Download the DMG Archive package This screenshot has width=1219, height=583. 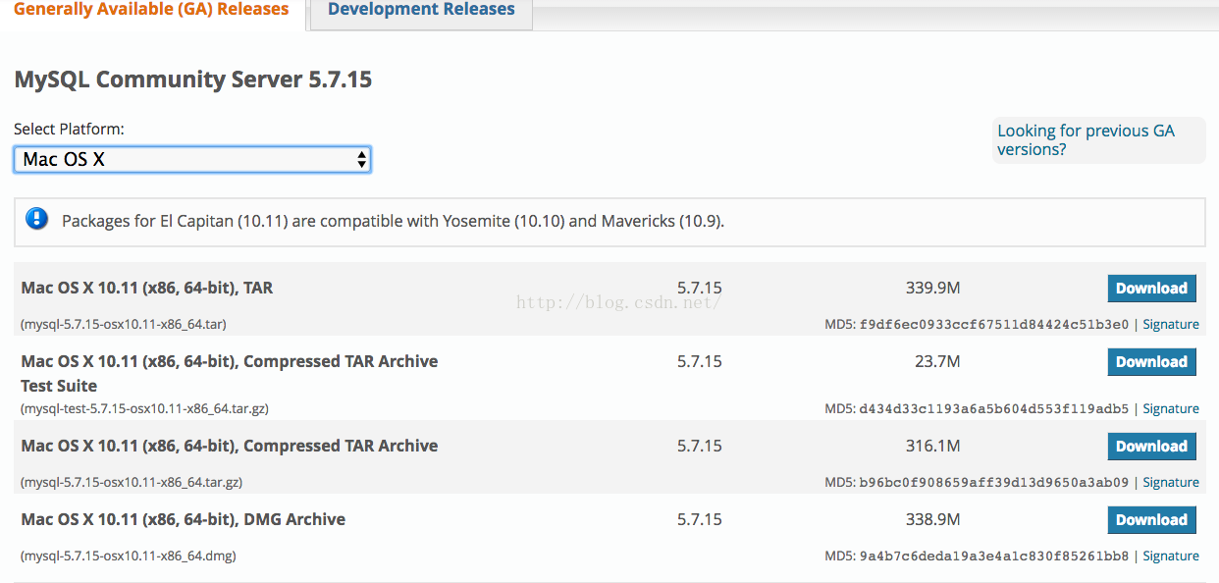(1151, 520)
